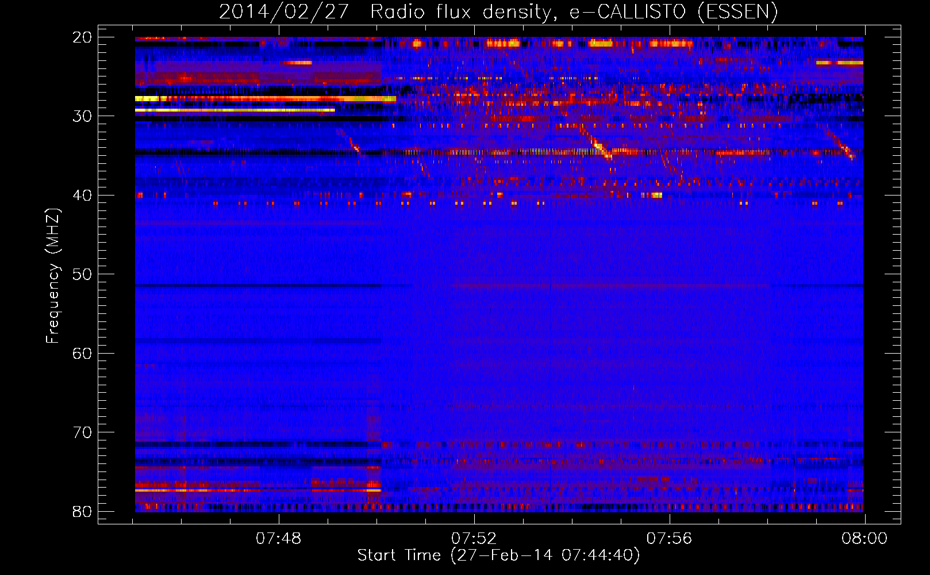Click the 'Frequency (MHZ)' axis label

[x=53, y=275]
